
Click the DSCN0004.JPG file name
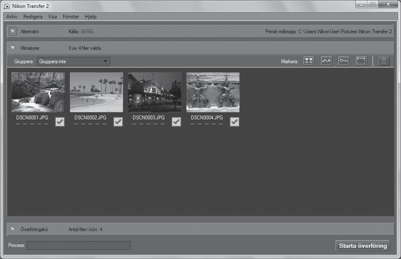(x=207, y=118)
